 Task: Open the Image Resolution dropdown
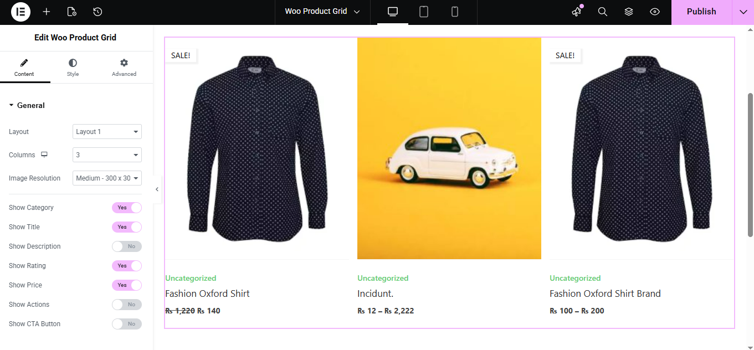(x=107, y=178)
